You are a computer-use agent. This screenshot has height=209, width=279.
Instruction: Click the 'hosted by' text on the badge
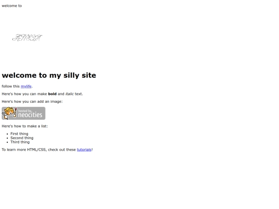click(25, 111)
